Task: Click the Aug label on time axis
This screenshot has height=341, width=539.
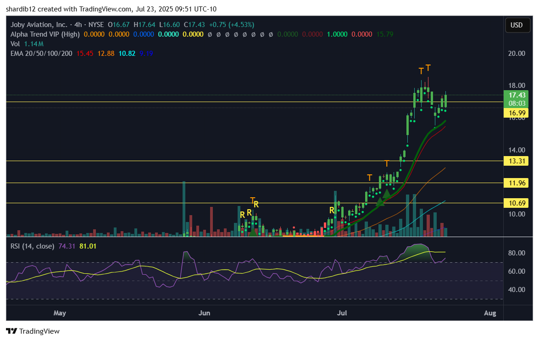Action: pyautogui.click(x=490, y=313)
